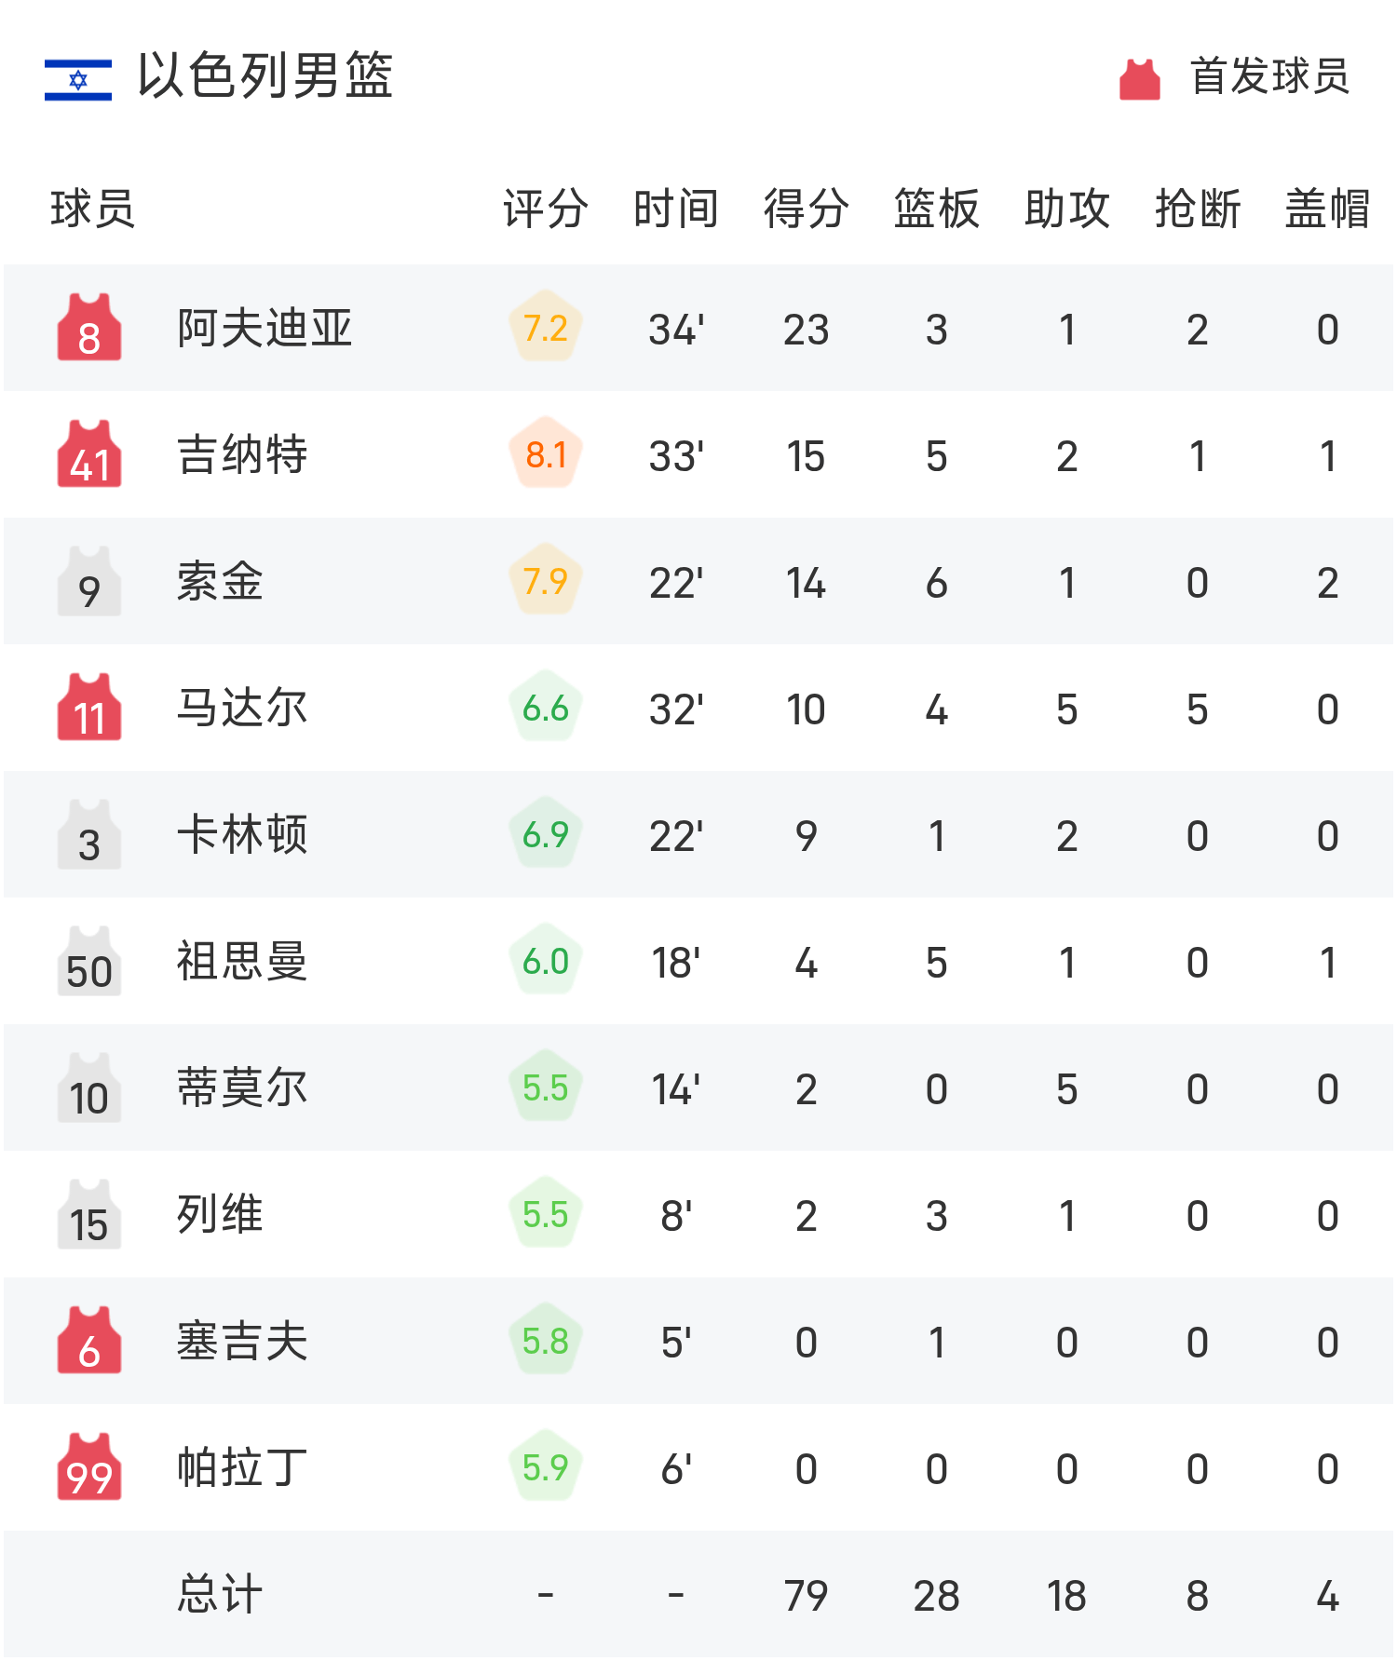
Task: Click the 7.2 rating badge for 阿夫迪亚
Action: (546, 328)
